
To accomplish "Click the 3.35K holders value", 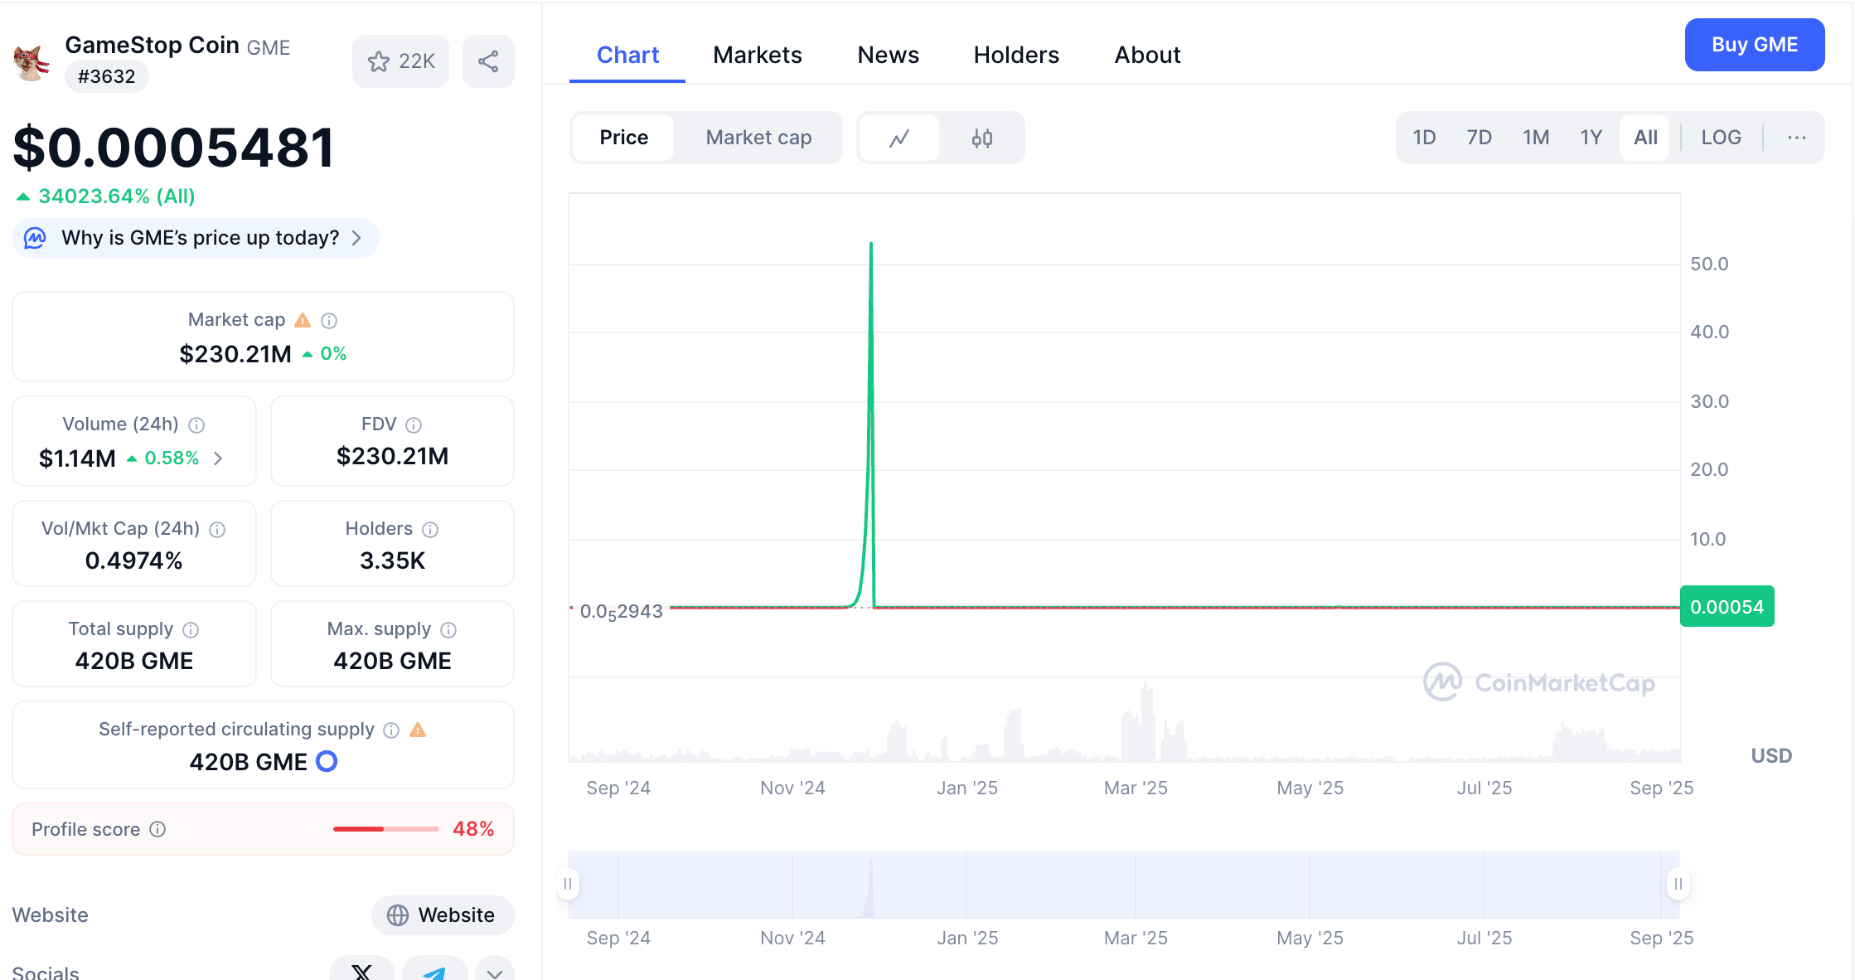I will (392, 561).
